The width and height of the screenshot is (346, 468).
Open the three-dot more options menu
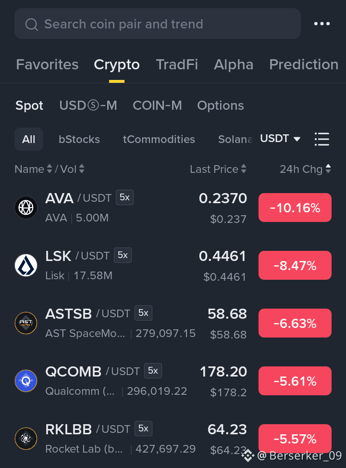point(322,24)
